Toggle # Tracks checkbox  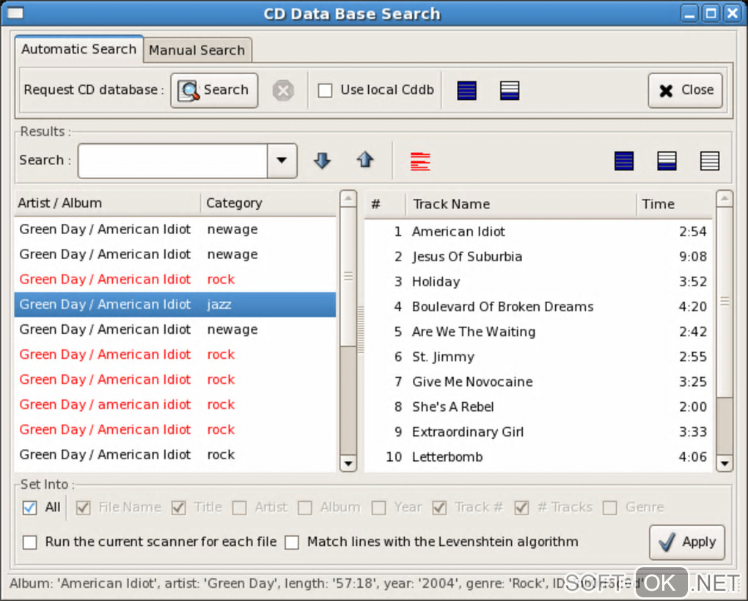pyautogui.click(x=521, y=507)
